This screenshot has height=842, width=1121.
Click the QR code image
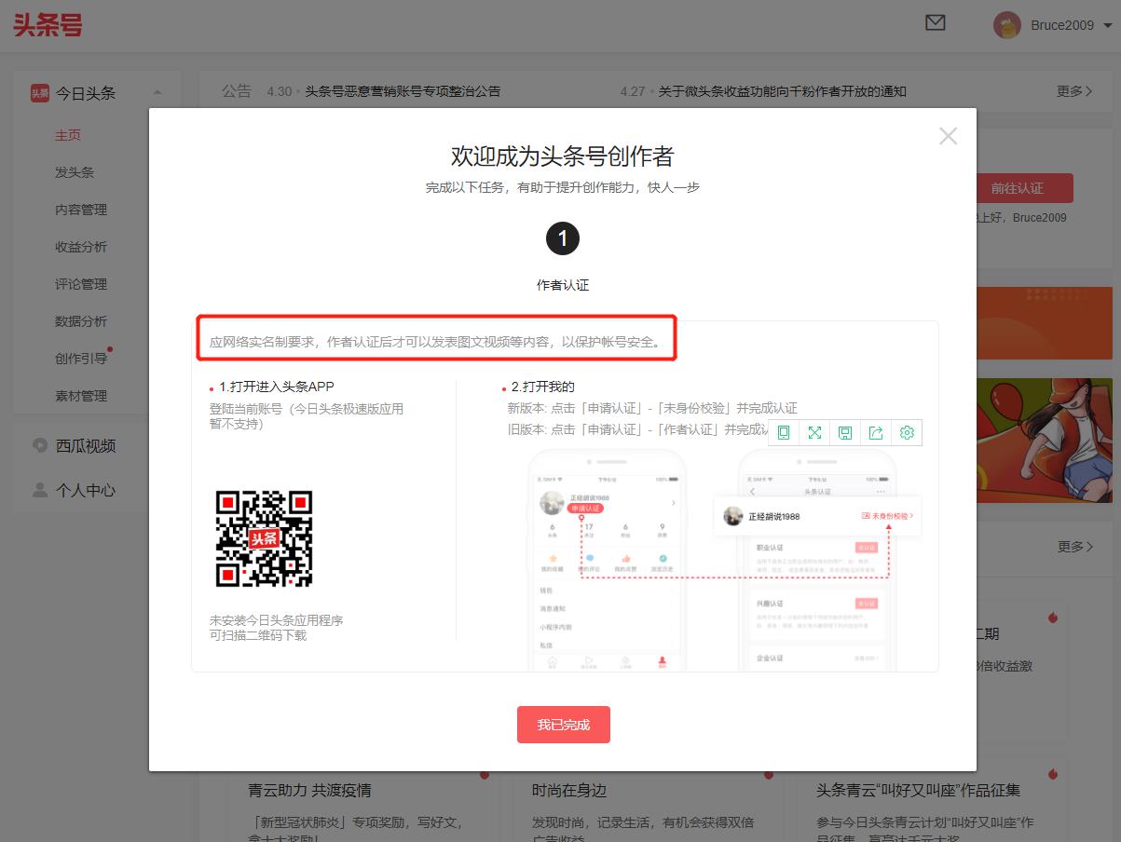coord(264,538)
